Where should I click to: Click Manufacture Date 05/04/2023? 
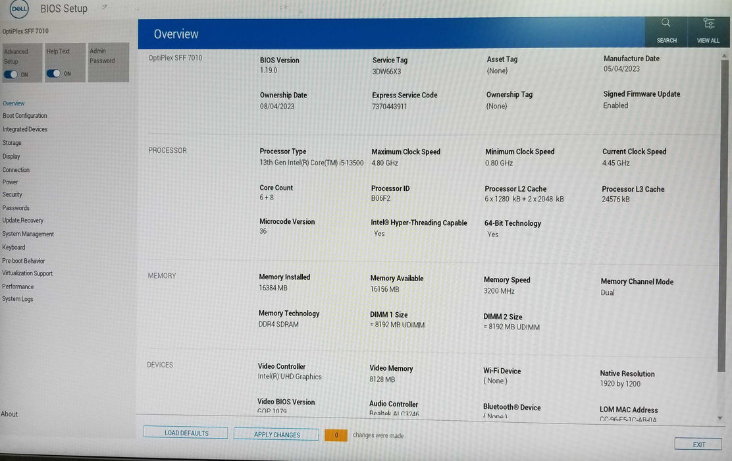click(621, 68)
